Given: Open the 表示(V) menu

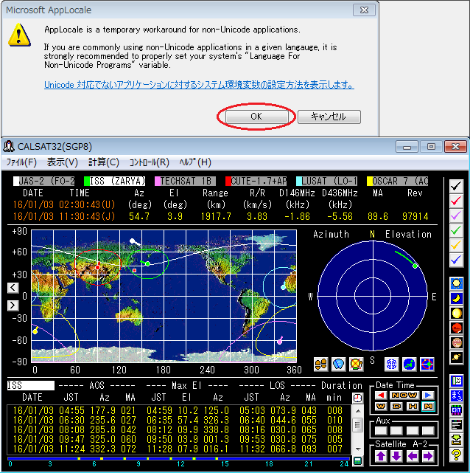Looking at the screenshot, I should [x=63, y=162].
